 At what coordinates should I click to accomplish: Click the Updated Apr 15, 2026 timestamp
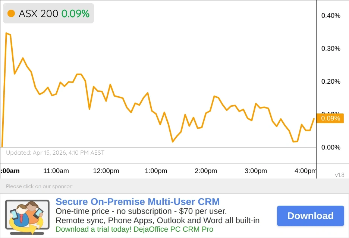click(55, 153)
